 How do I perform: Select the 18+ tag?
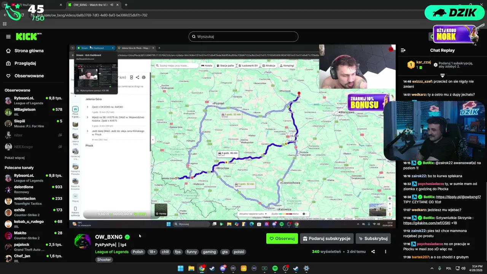click(x=152, y=252)
